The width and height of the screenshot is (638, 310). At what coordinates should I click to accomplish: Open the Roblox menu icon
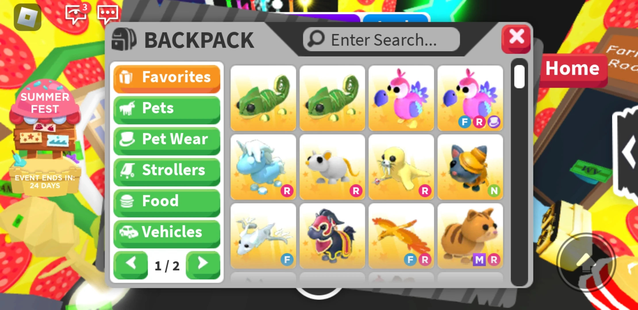tap(28, 17)
